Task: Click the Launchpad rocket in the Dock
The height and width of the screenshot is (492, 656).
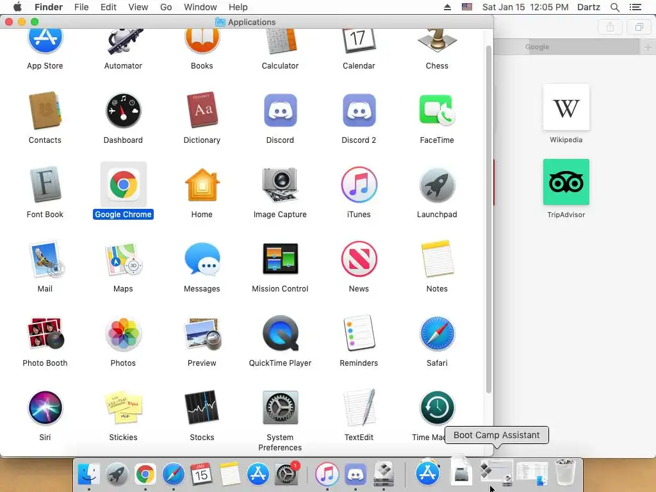Action: (117, 474)
